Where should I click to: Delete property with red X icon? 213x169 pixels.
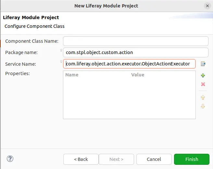[203, 84]
